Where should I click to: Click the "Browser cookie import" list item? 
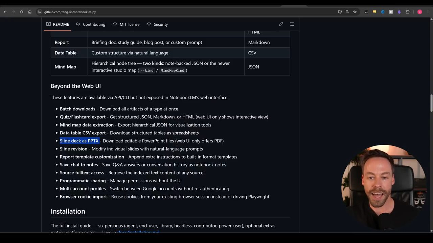(164, 197)
